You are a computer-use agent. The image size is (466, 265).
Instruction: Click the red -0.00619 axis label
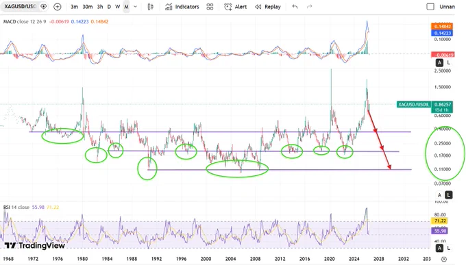(x=443, y=55)
